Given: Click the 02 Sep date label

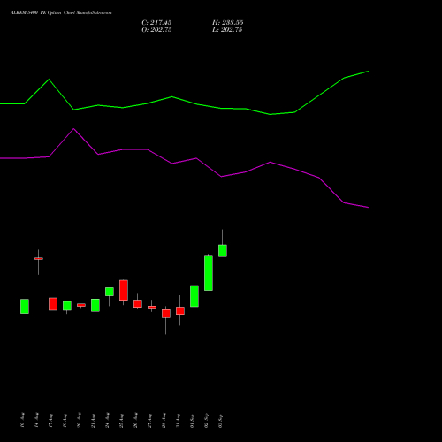Looking at the screenshot, I should 206,421.
